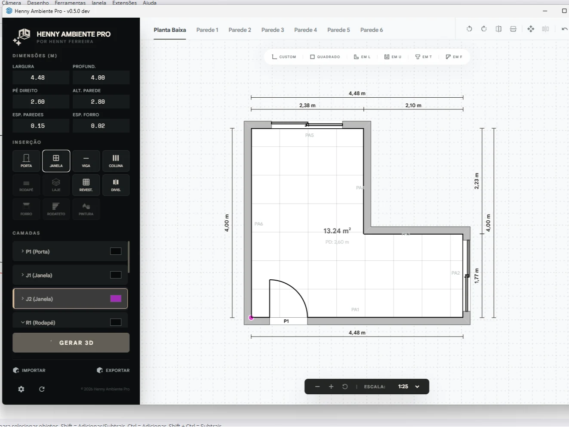Expand the J1 (Janela) layer
Viewport: 569px width, 427px height.
coord(23,275)
